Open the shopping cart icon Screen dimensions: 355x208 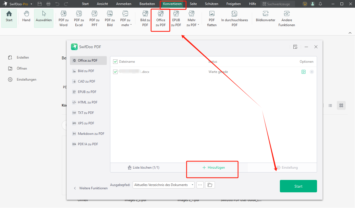pos(305,4)
